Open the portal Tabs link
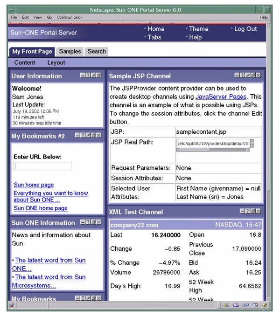The image size is (280, 317). click(x=154, y=37)
